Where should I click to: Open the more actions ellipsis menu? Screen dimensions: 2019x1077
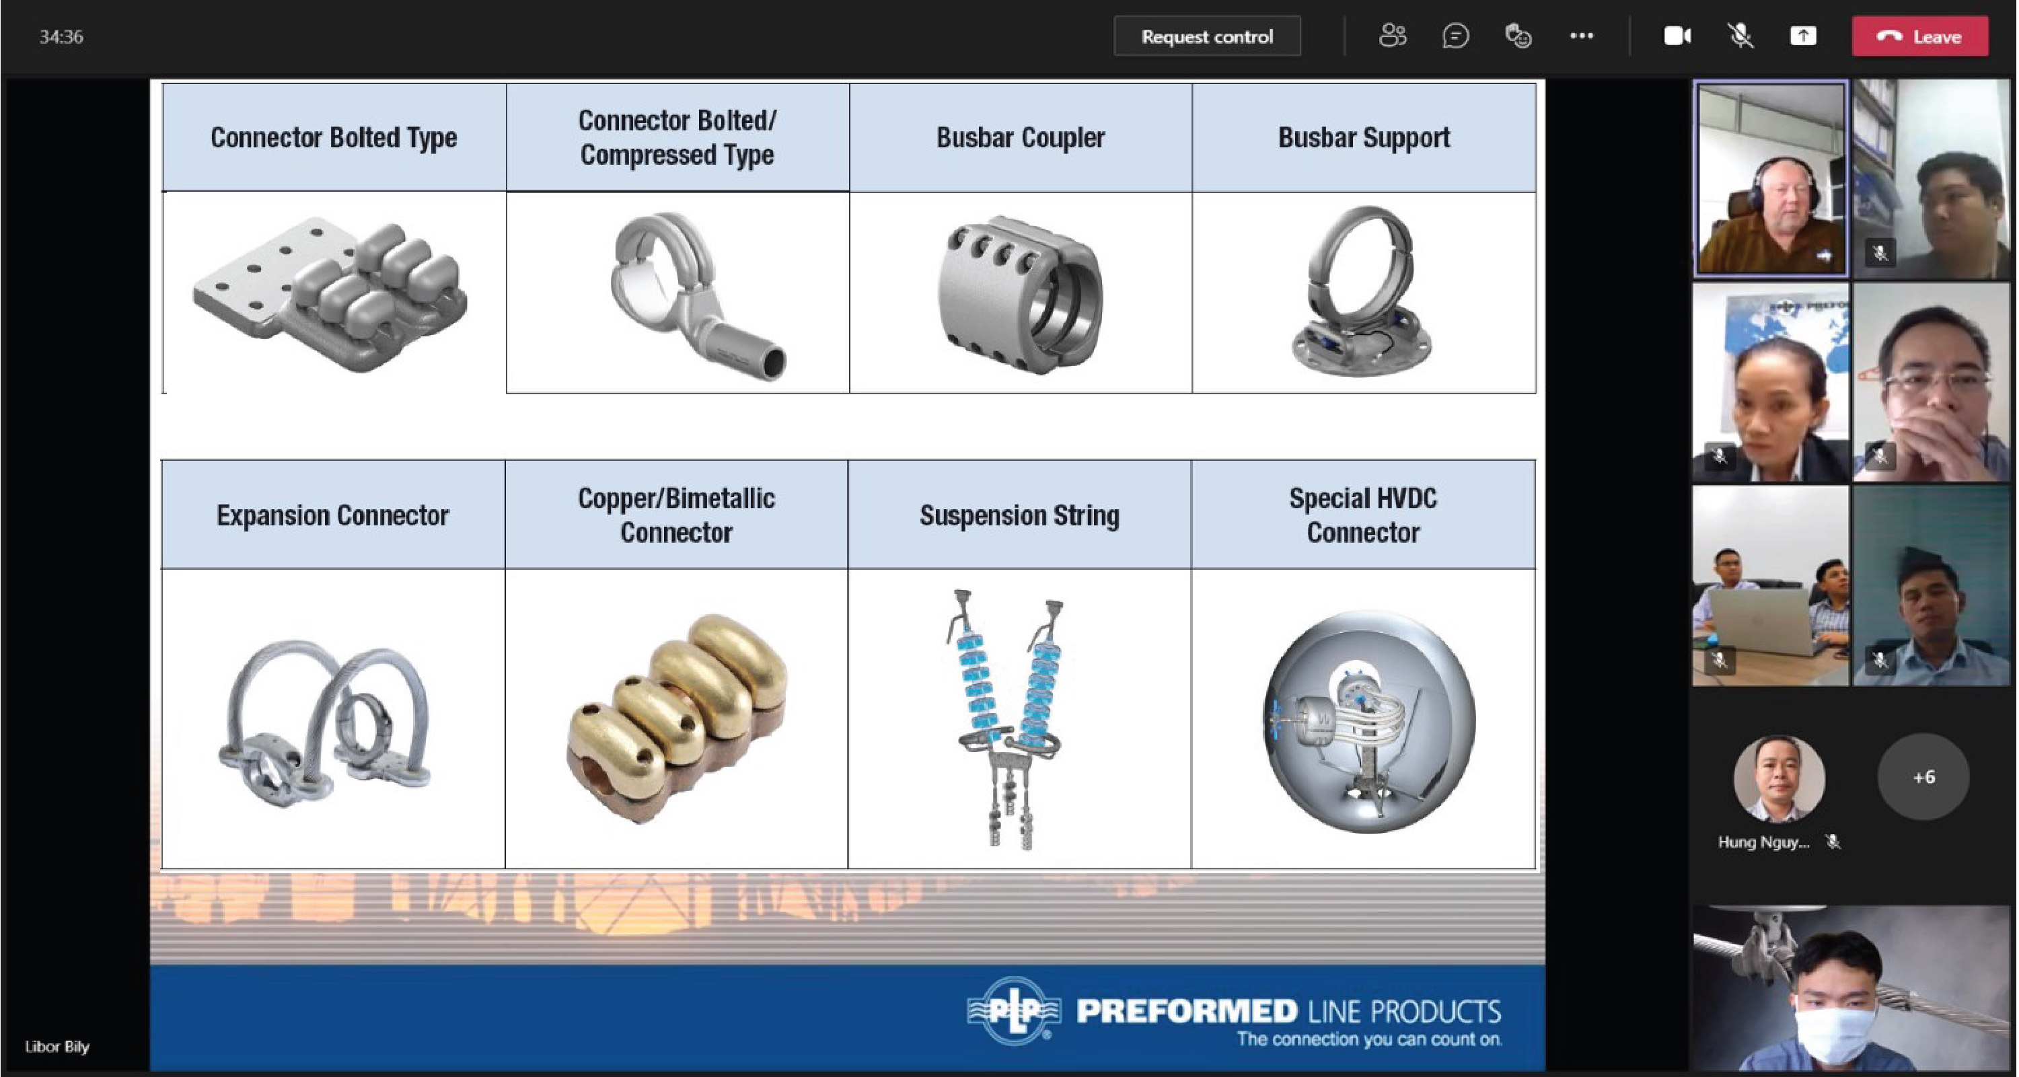click(x=1582, y=36)
